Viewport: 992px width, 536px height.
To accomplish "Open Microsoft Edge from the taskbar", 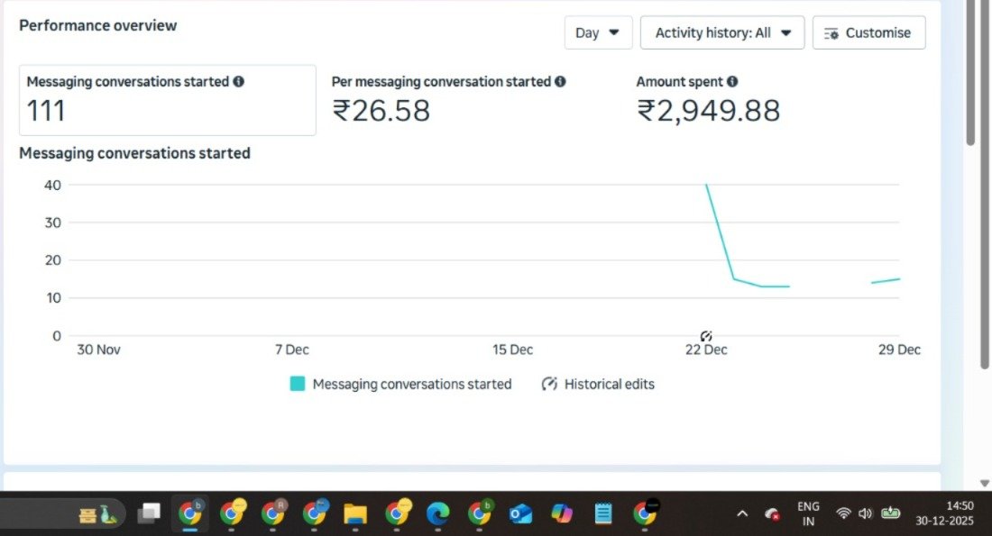I will (x=438, y=513).
